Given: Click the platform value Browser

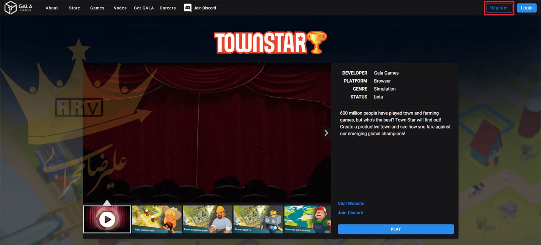Looking at the screenshot, I should 382,81.
